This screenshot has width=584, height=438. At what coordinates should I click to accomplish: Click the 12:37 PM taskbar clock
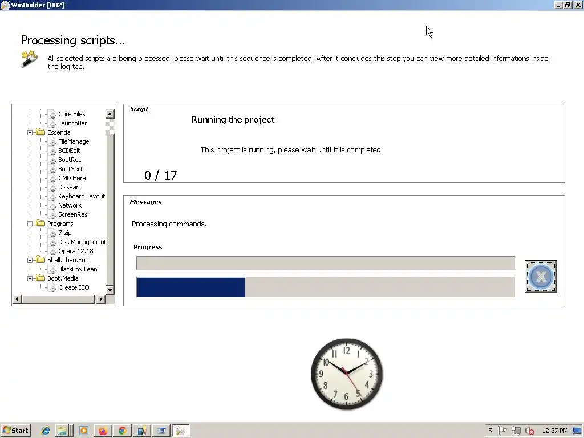[x=554, y=431]
